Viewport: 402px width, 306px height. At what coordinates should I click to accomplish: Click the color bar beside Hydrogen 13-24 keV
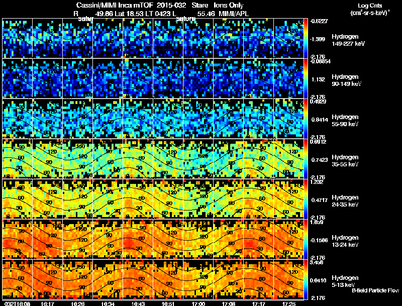click(306, 239)
